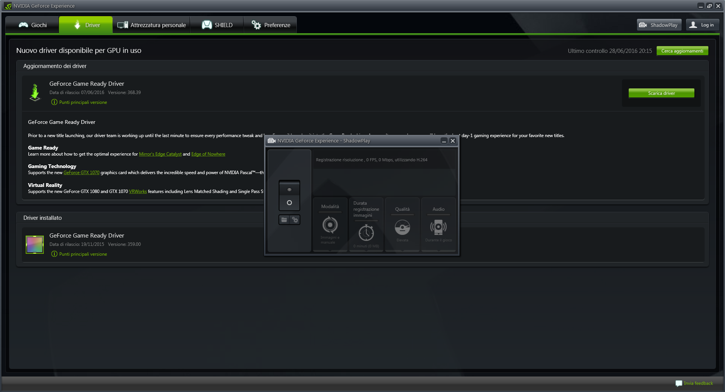Screen dimensions: 725x392
Task: Open the Giochi tab
Action: click(32, 25)
